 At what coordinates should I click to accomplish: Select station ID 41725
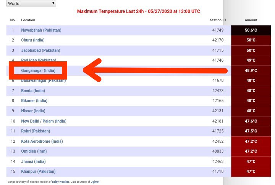tap(218, 131)
